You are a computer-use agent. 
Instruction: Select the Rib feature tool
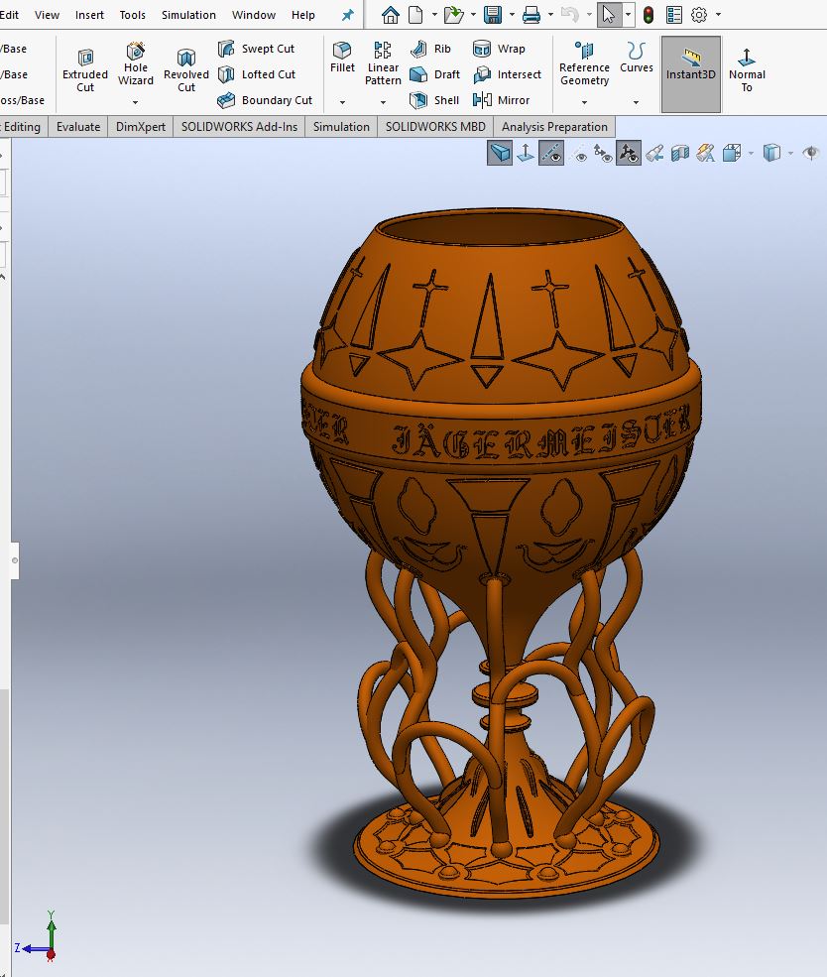430,49
